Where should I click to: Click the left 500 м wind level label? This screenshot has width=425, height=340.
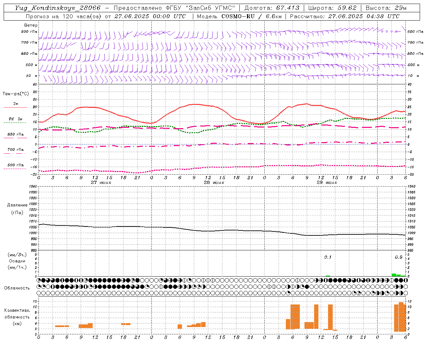[32, 65]
